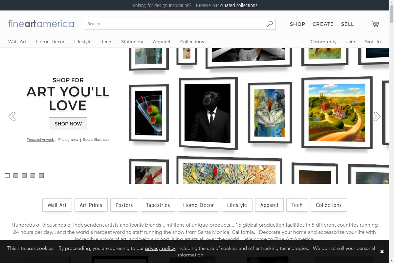Click the Home Decor category button
This screenshot has height=263, width=394.
point(199,205)
